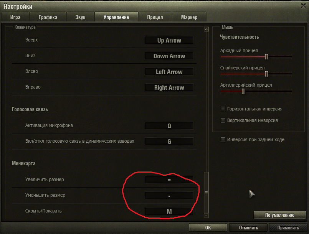The height and width of the screenshot is (234, 309).
Task: Enable Горизонтальная инверсия checkbox
Action: (223, 109)
